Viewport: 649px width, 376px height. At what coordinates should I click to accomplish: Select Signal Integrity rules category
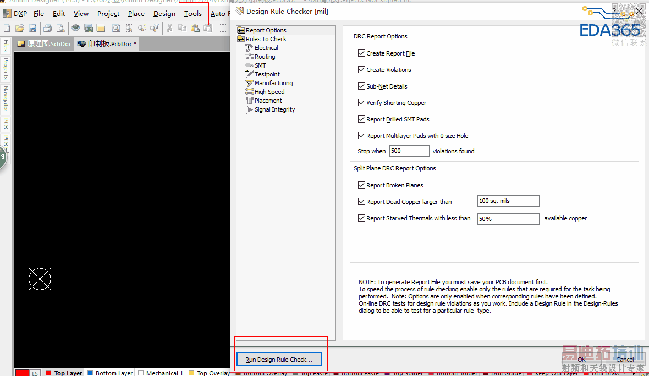[270, 109]
